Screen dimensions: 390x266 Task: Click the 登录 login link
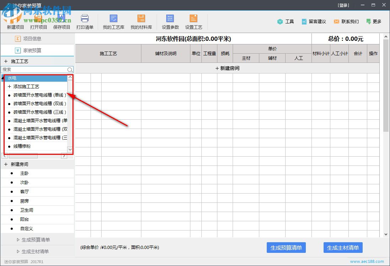344,5
